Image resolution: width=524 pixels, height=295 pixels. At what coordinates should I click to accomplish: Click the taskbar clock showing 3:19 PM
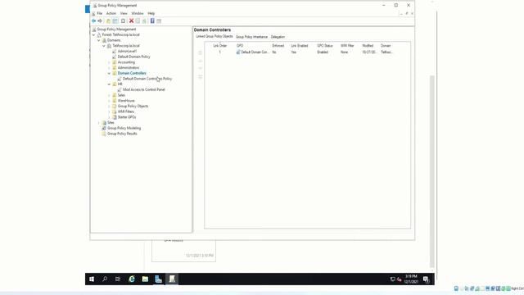tap(411, 279)
